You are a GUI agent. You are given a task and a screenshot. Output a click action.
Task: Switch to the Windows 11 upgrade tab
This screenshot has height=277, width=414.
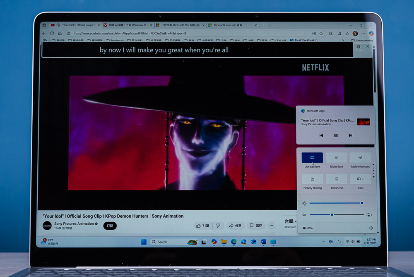(128, 25)
